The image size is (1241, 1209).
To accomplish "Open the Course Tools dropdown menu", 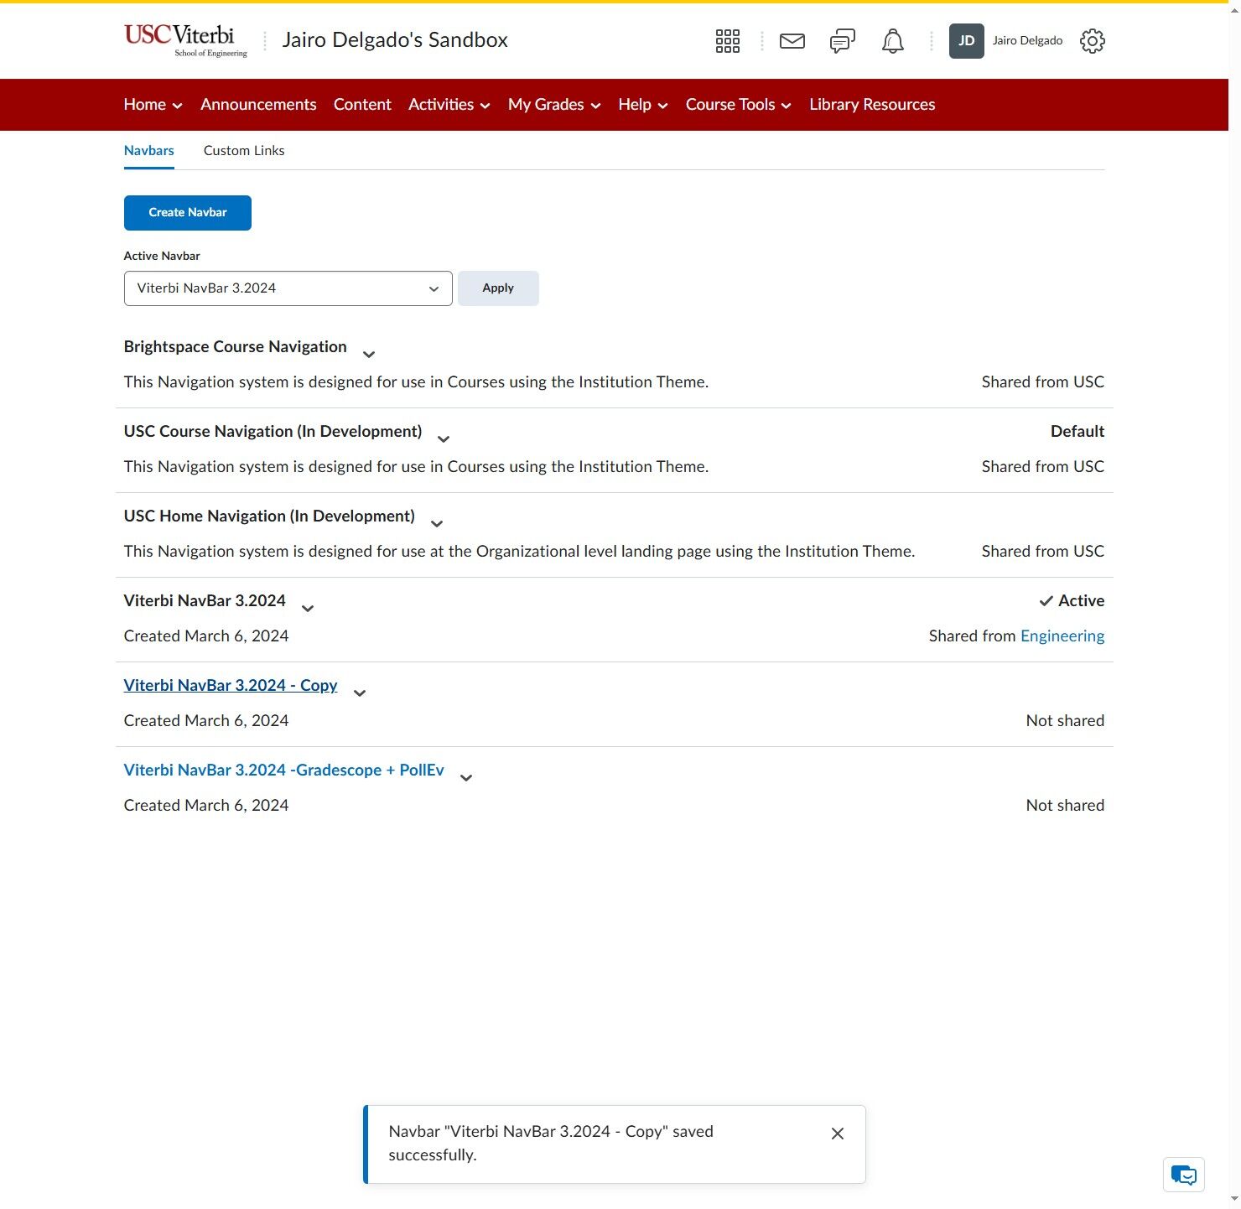I will pos(739,105).
